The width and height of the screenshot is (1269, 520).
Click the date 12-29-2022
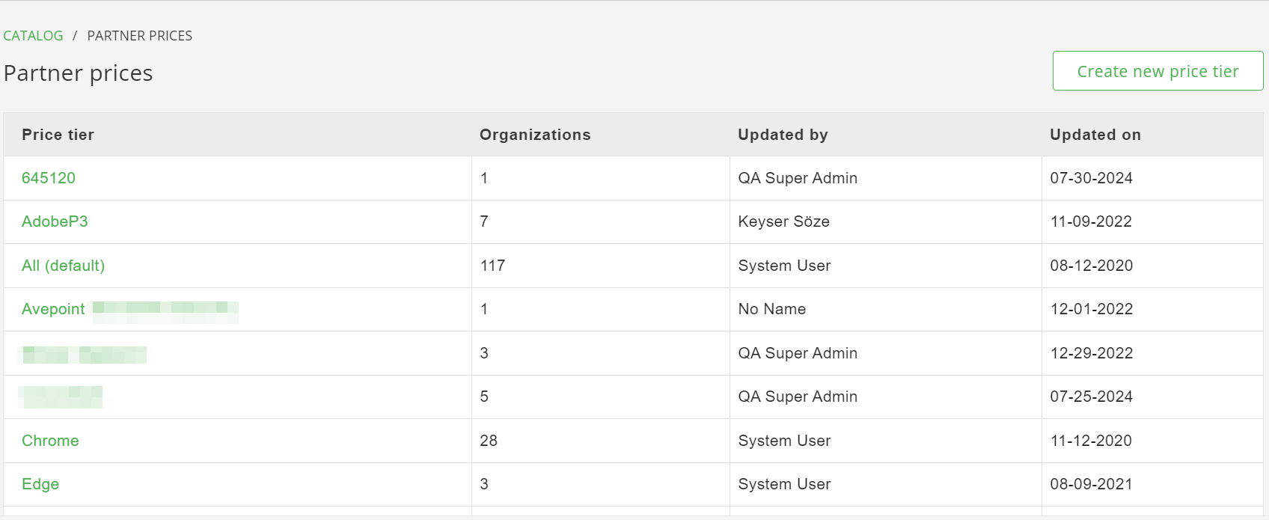click(x=1092, y=353)
